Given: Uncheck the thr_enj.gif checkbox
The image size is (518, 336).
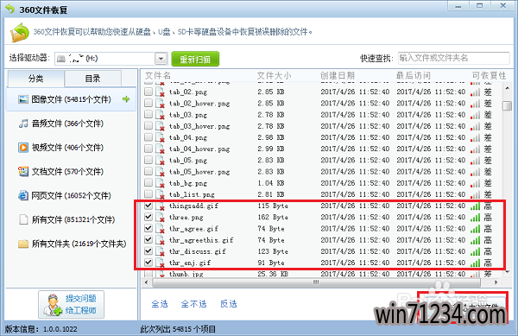Looking at the screenshot, I should tap(148, 263).
